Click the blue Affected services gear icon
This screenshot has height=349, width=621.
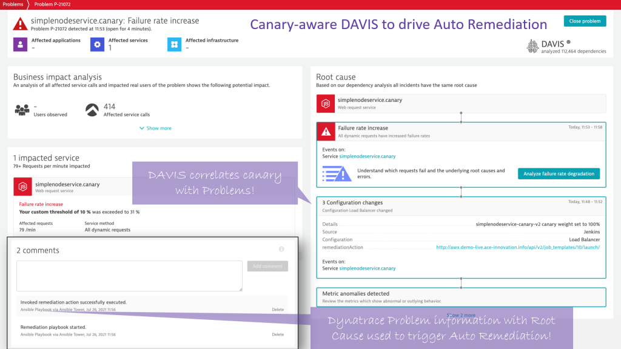pyautogui.click(x=97, y=44)
